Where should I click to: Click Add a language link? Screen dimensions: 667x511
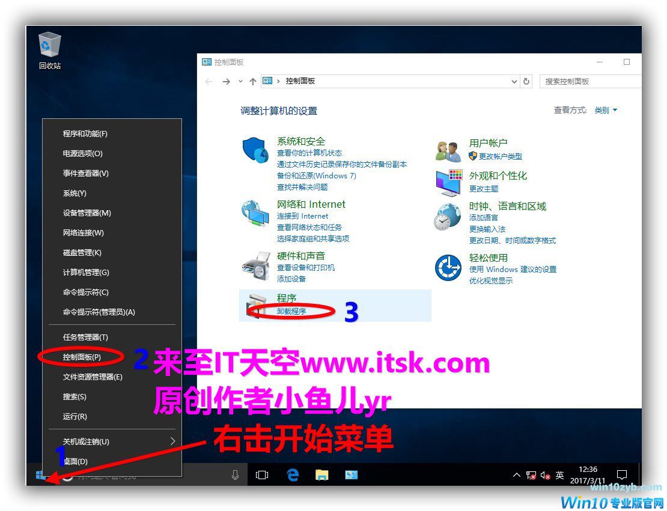[484, 217]
